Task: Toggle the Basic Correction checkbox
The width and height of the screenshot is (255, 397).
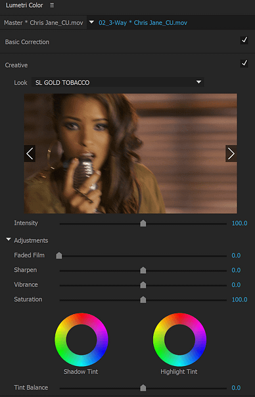Action: coord(244,40)
